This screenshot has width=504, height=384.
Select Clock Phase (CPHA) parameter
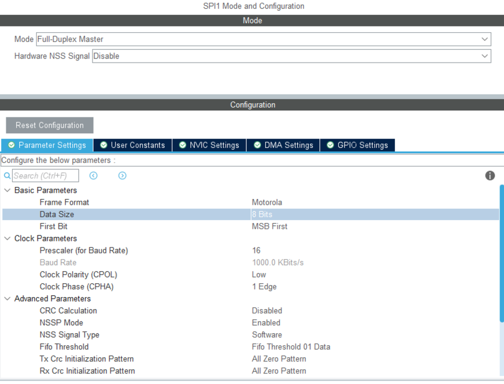coord(77,287)
